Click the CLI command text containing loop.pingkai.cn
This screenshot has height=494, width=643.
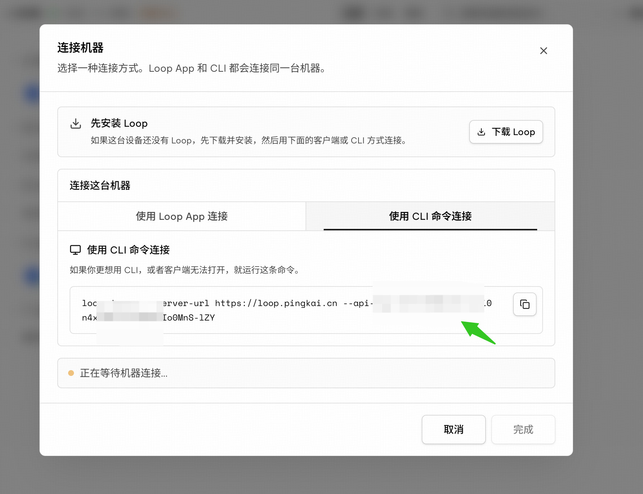point(287,310)
